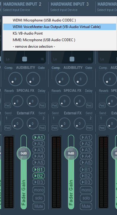Disable B1 bus routing on Input 2
The image size is (117, 215).
click(39, 170)
